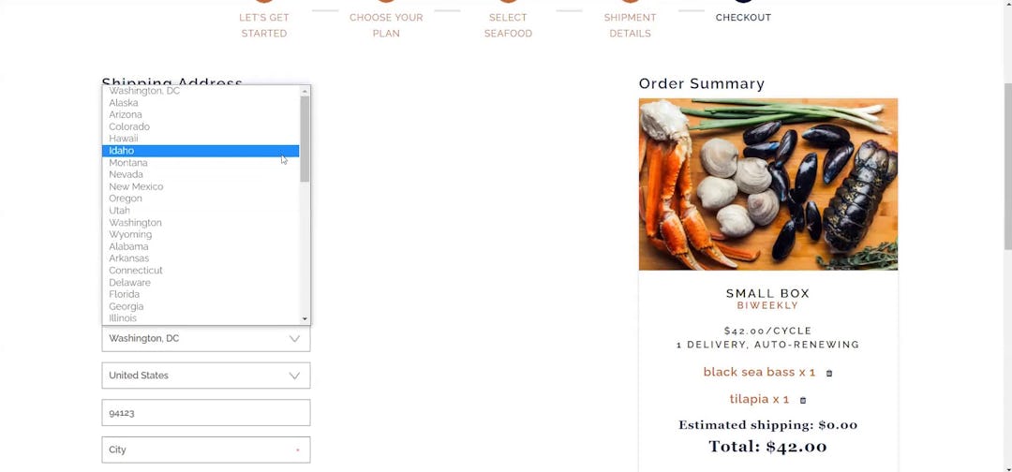Remove tilapia using its trash icon
1012x472 pixels.
coord(803,401)
